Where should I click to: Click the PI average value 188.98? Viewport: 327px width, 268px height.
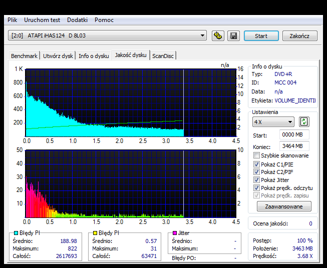pos(69,241)
